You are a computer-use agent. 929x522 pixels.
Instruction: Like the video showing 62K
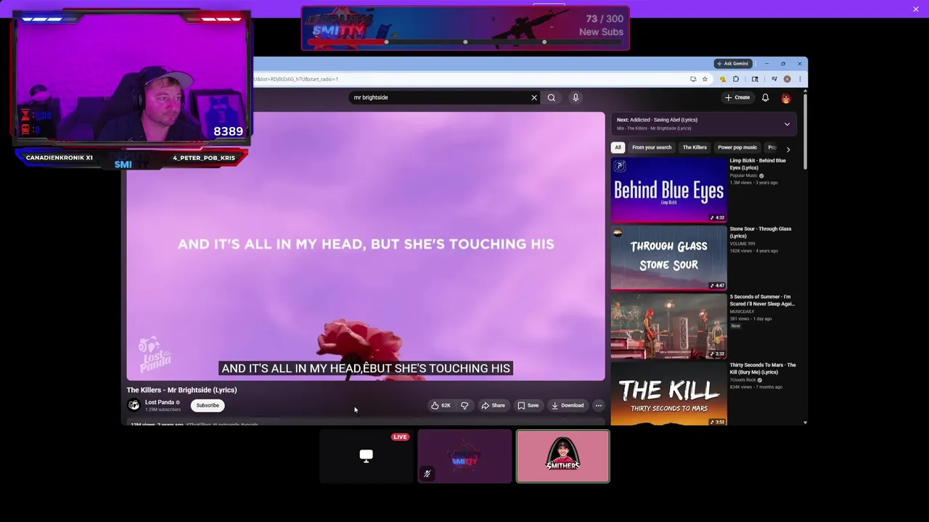(441, 405)
